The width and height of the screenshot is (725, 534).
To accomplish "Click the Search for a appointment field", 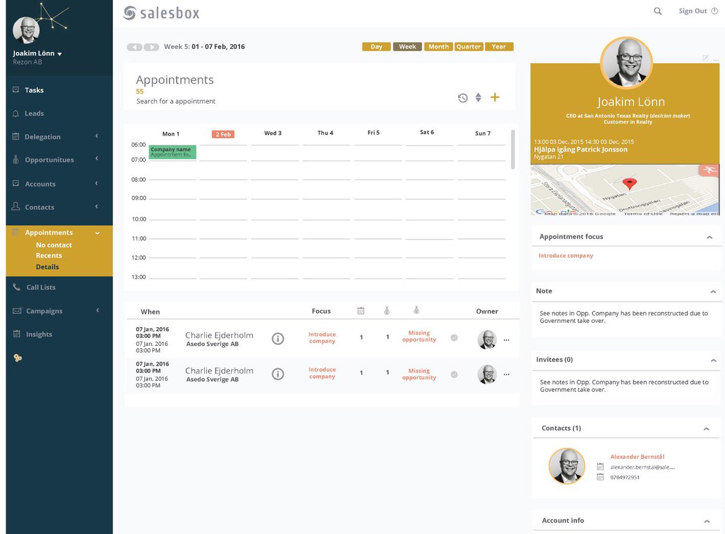I will pyautogui.click(x=176, y=101).
